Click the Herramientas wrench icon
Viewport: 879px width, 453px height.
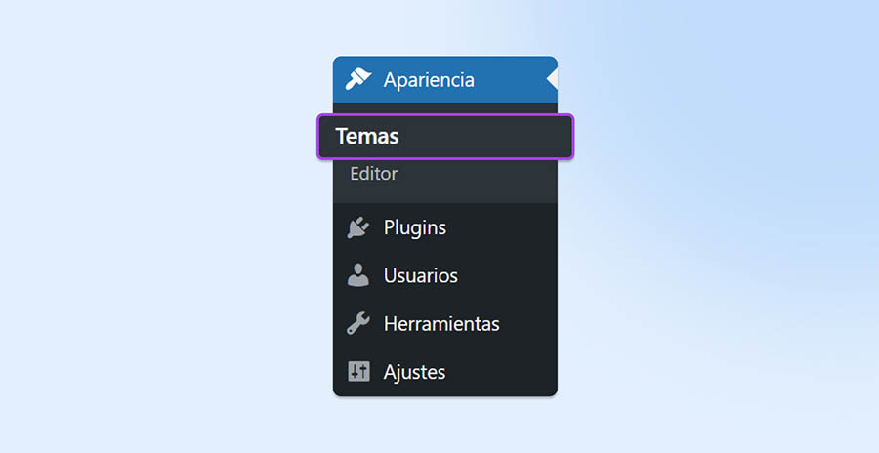(358, 323)
